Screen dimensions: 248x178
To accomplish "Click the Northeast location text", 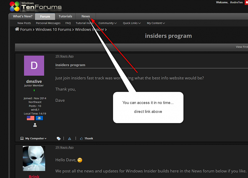I will point(35,102).
